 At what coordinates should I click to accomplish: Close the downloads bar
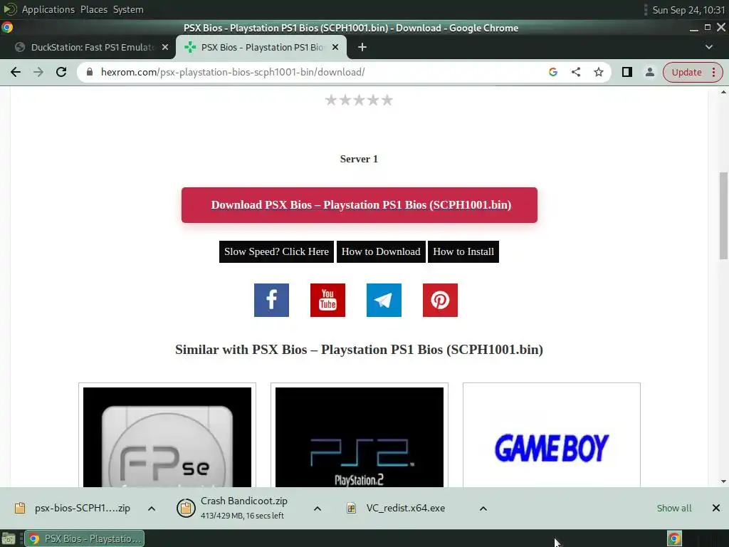[716, 508]
